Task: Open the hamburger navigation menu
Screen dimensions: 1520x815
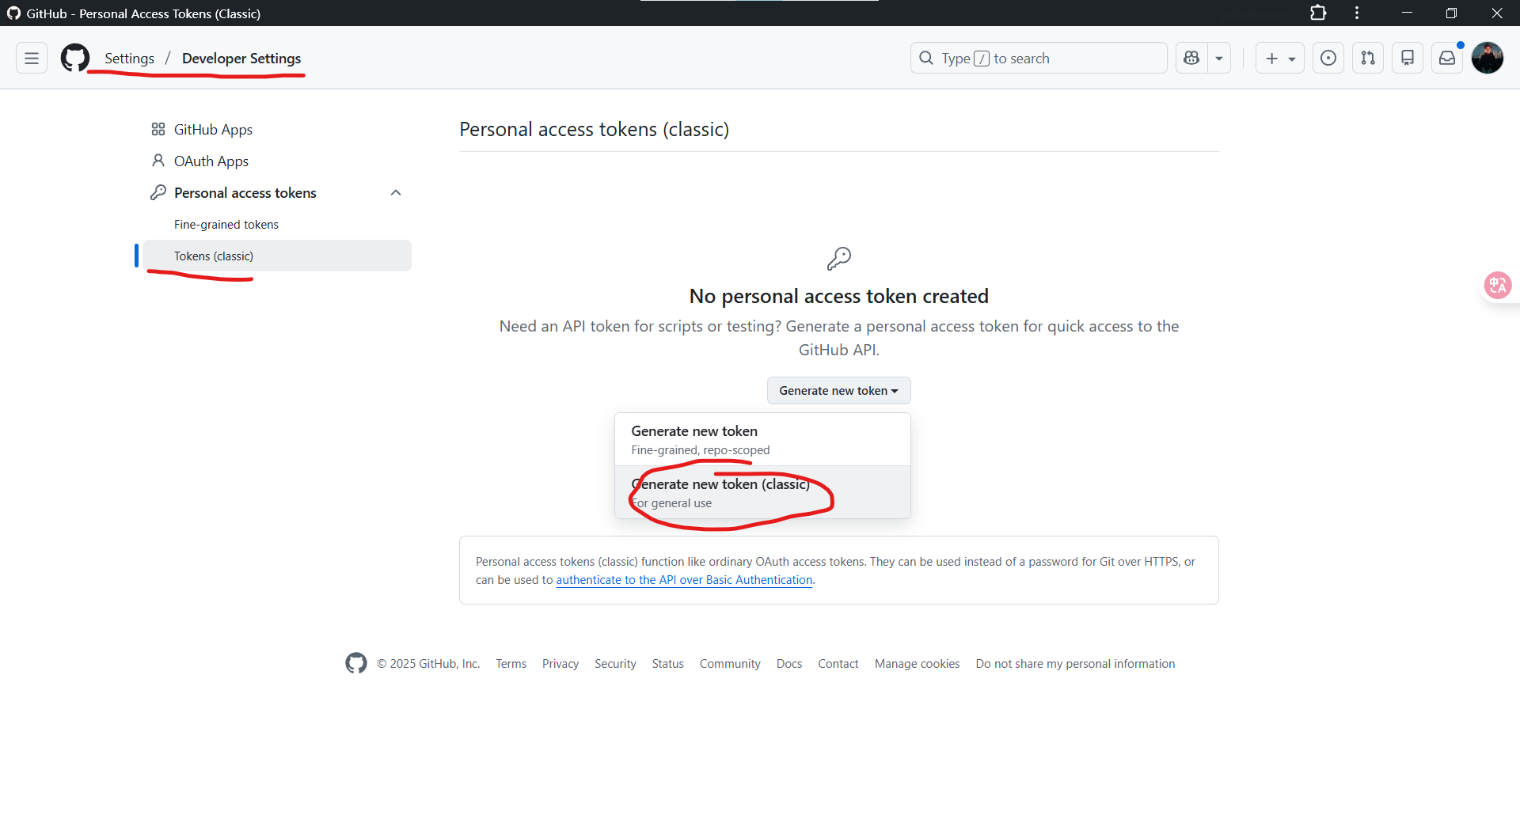Action: 32,59
